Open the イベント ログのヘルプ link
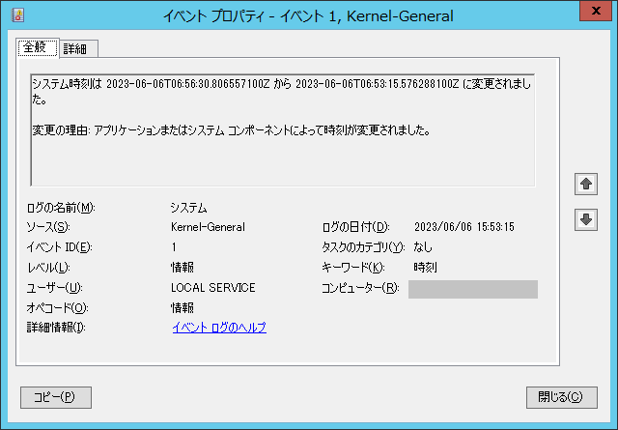This screenshot has height=430, width=618. (219, 328)
